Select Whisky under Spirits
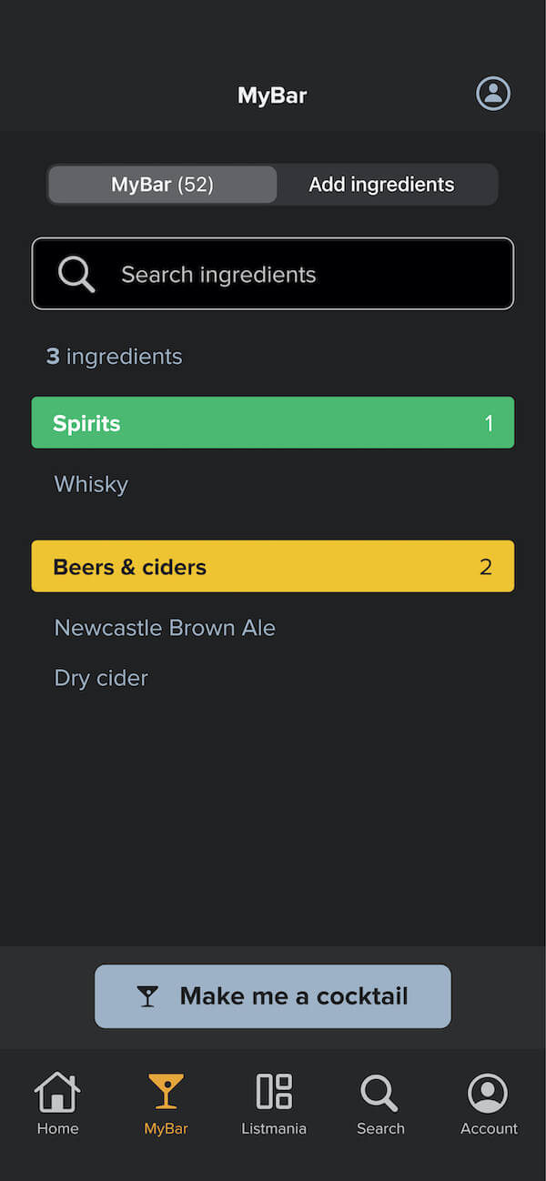 (x=91, y=483)
